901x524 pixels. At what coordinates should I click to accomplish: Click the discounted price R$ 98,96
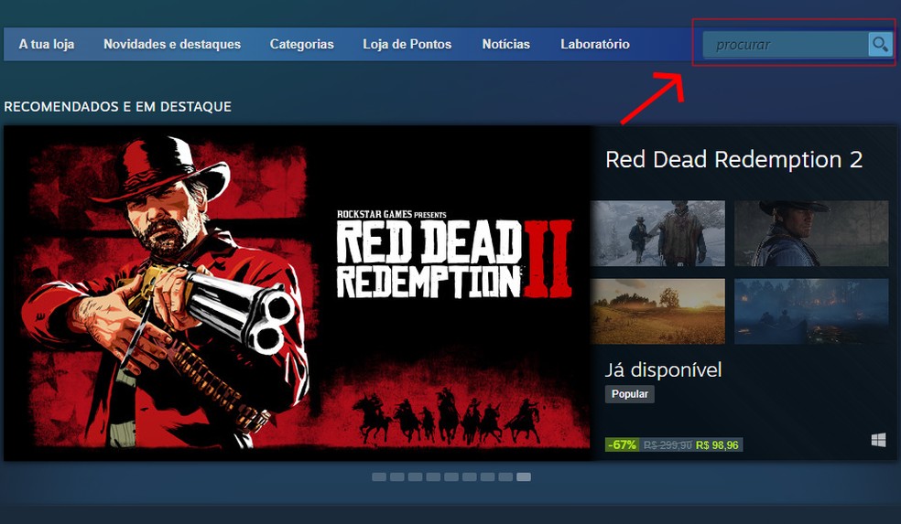[717, 444]
